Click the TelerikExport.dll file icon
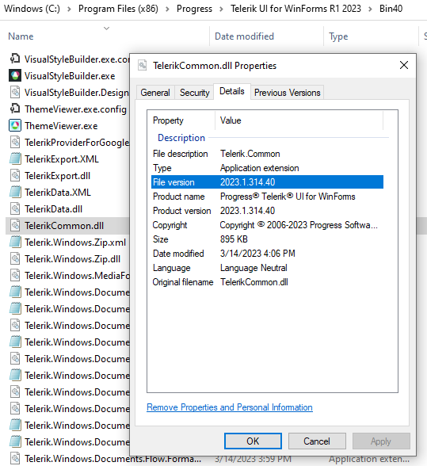Screen dimensions: 427x466 click(x=15, y=176)
